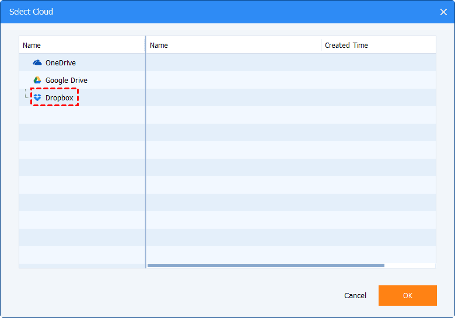Sort by Created Time column header
The width and height of the screenshot is (455, 318).
point(379,45)
